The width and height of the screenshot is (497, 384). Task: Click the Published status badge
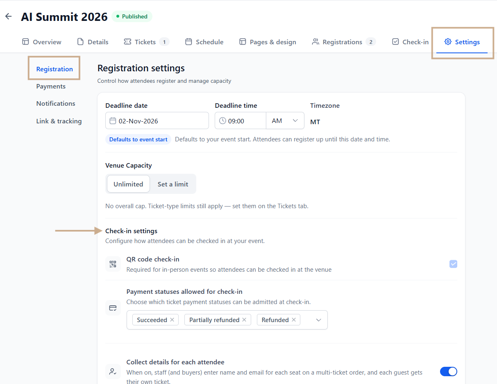click(132, 16)
